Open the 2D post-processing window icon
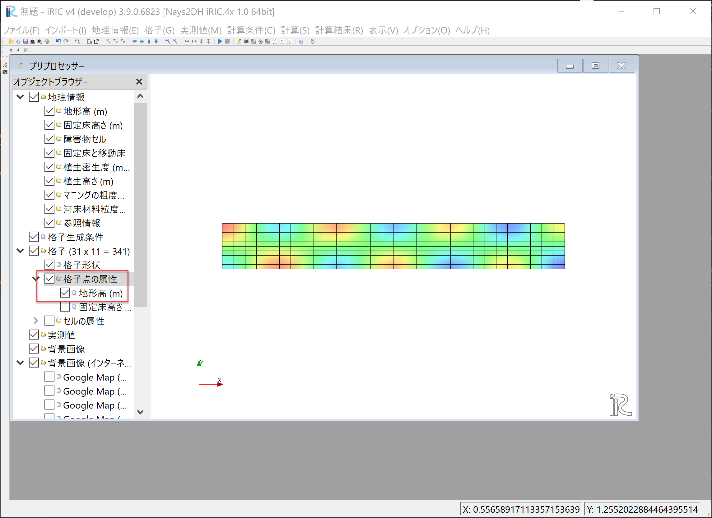The image size is (712, 518). pos(254,41)
